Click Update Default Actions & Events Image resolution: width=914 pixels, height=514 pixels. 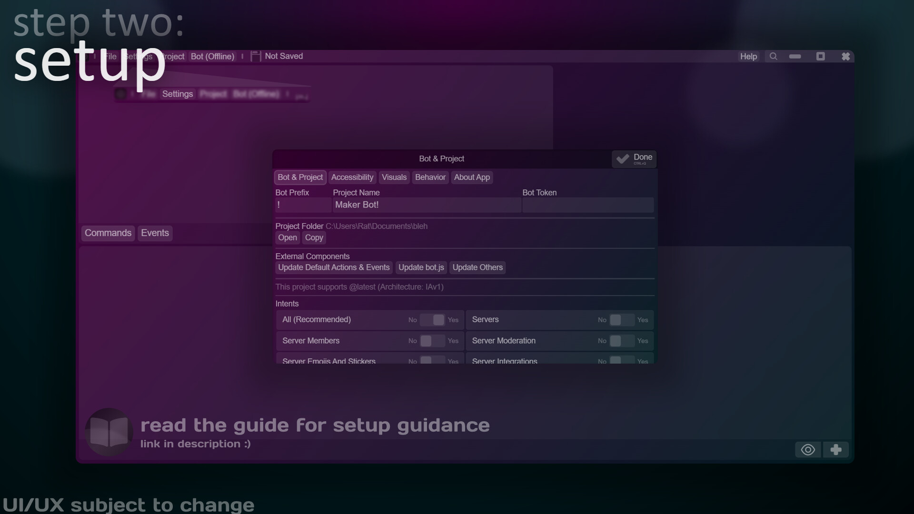(334, 267)
